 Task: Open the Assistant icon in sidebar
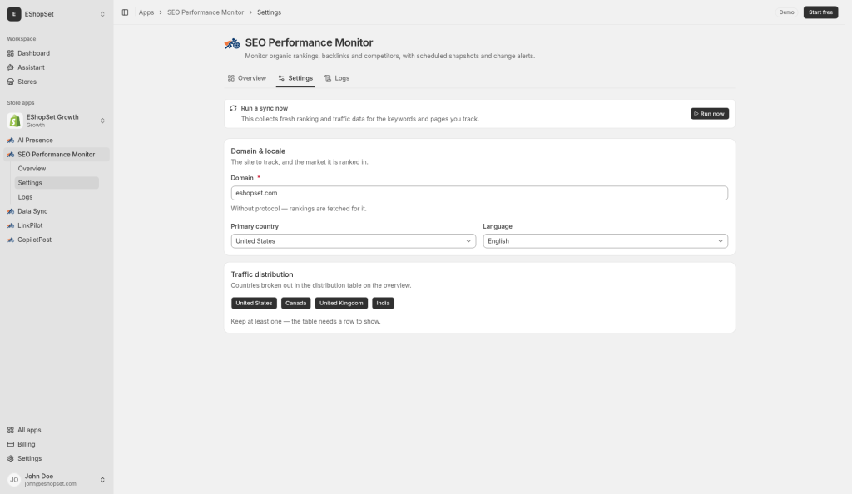pos(10,67)
